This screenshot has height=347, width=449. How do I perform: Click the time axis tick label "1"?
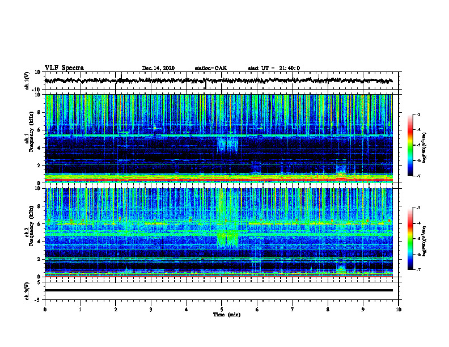pyautogui.click(x=80, y=310)
